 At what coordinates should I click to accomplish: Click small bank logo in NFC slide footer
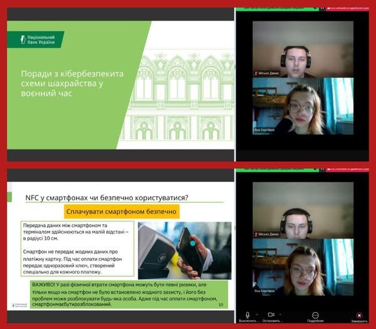point(19,305)
